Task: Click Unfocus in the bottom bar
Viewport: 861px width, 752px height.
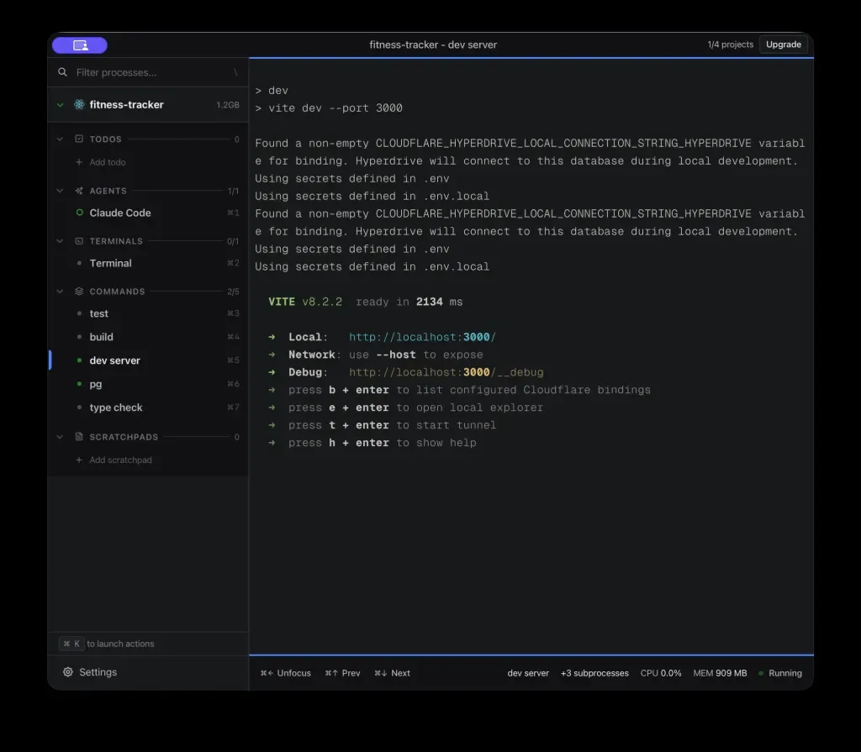Action: (x=286, y=673)
